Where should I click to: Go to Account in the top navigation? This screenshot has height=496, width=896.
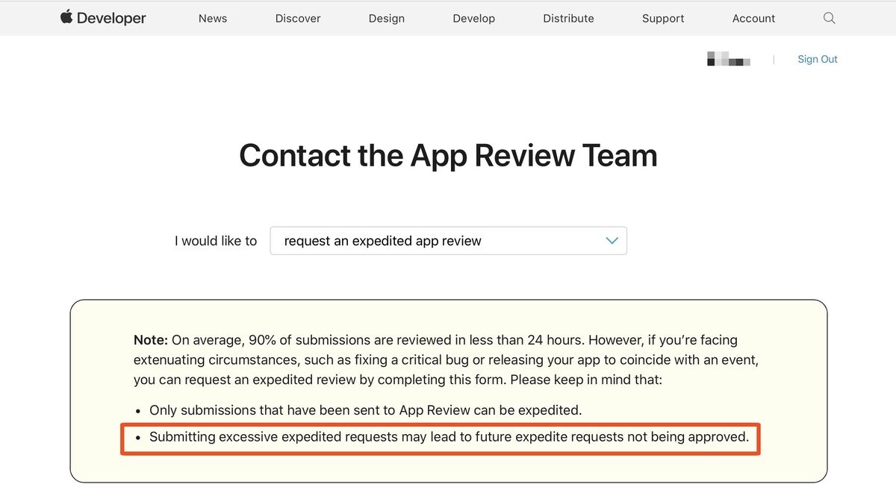(x=754, y=18)
